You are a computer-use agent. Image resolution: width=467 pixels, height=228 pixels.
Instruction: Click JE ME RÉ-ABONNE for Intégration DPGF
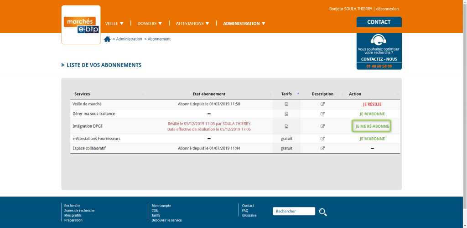[x=372, y=126]
